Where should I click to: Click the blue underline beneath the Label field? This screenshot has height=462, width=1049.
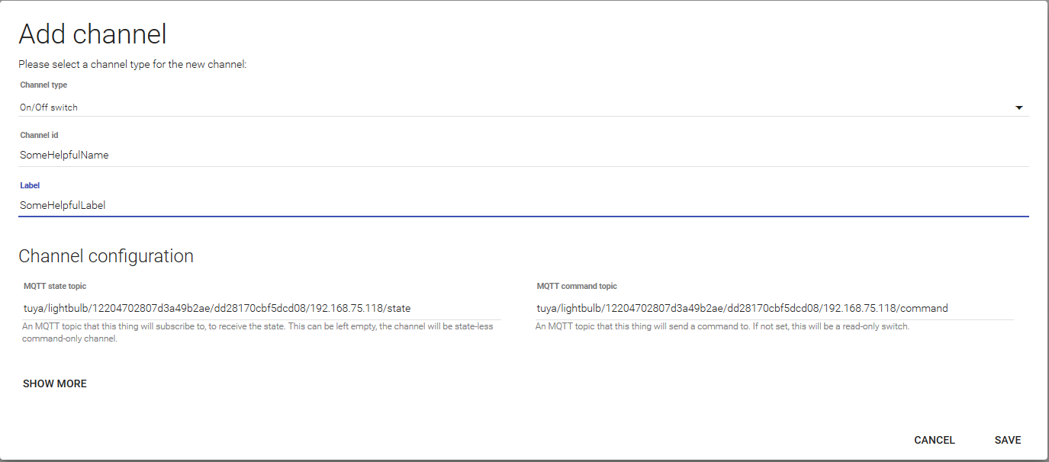coord(523,217)
